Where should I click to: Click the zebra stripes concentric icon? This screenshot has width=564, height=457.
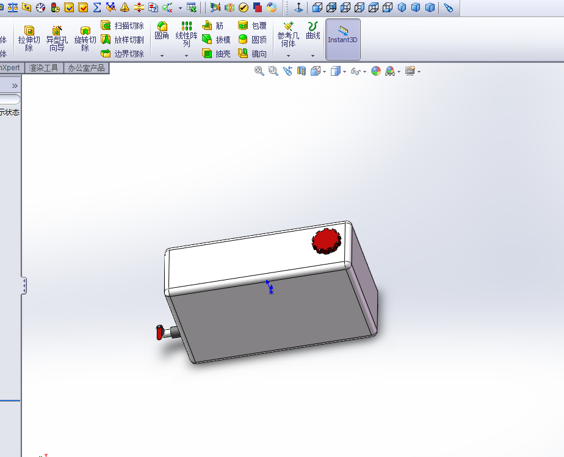point(229,7)
